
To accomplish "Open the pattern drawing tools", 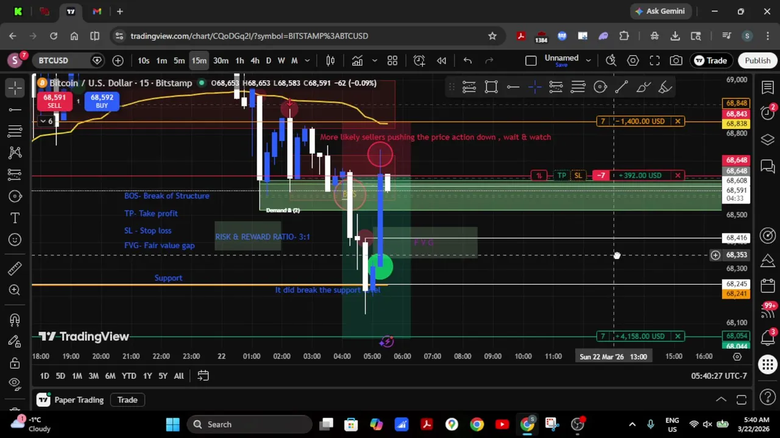I will coord(15,153).
